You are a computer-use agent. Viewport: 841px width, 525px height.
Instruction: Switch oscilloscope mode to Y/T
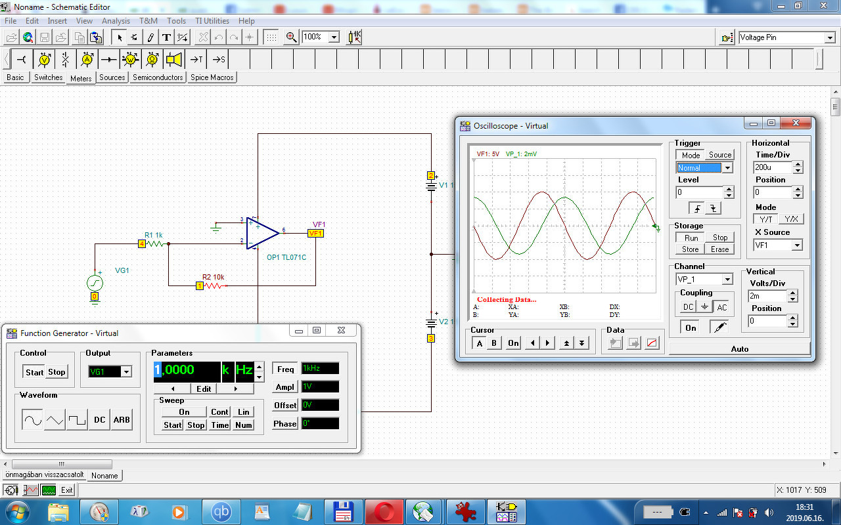pyautogui.click(x=765, y=219)
